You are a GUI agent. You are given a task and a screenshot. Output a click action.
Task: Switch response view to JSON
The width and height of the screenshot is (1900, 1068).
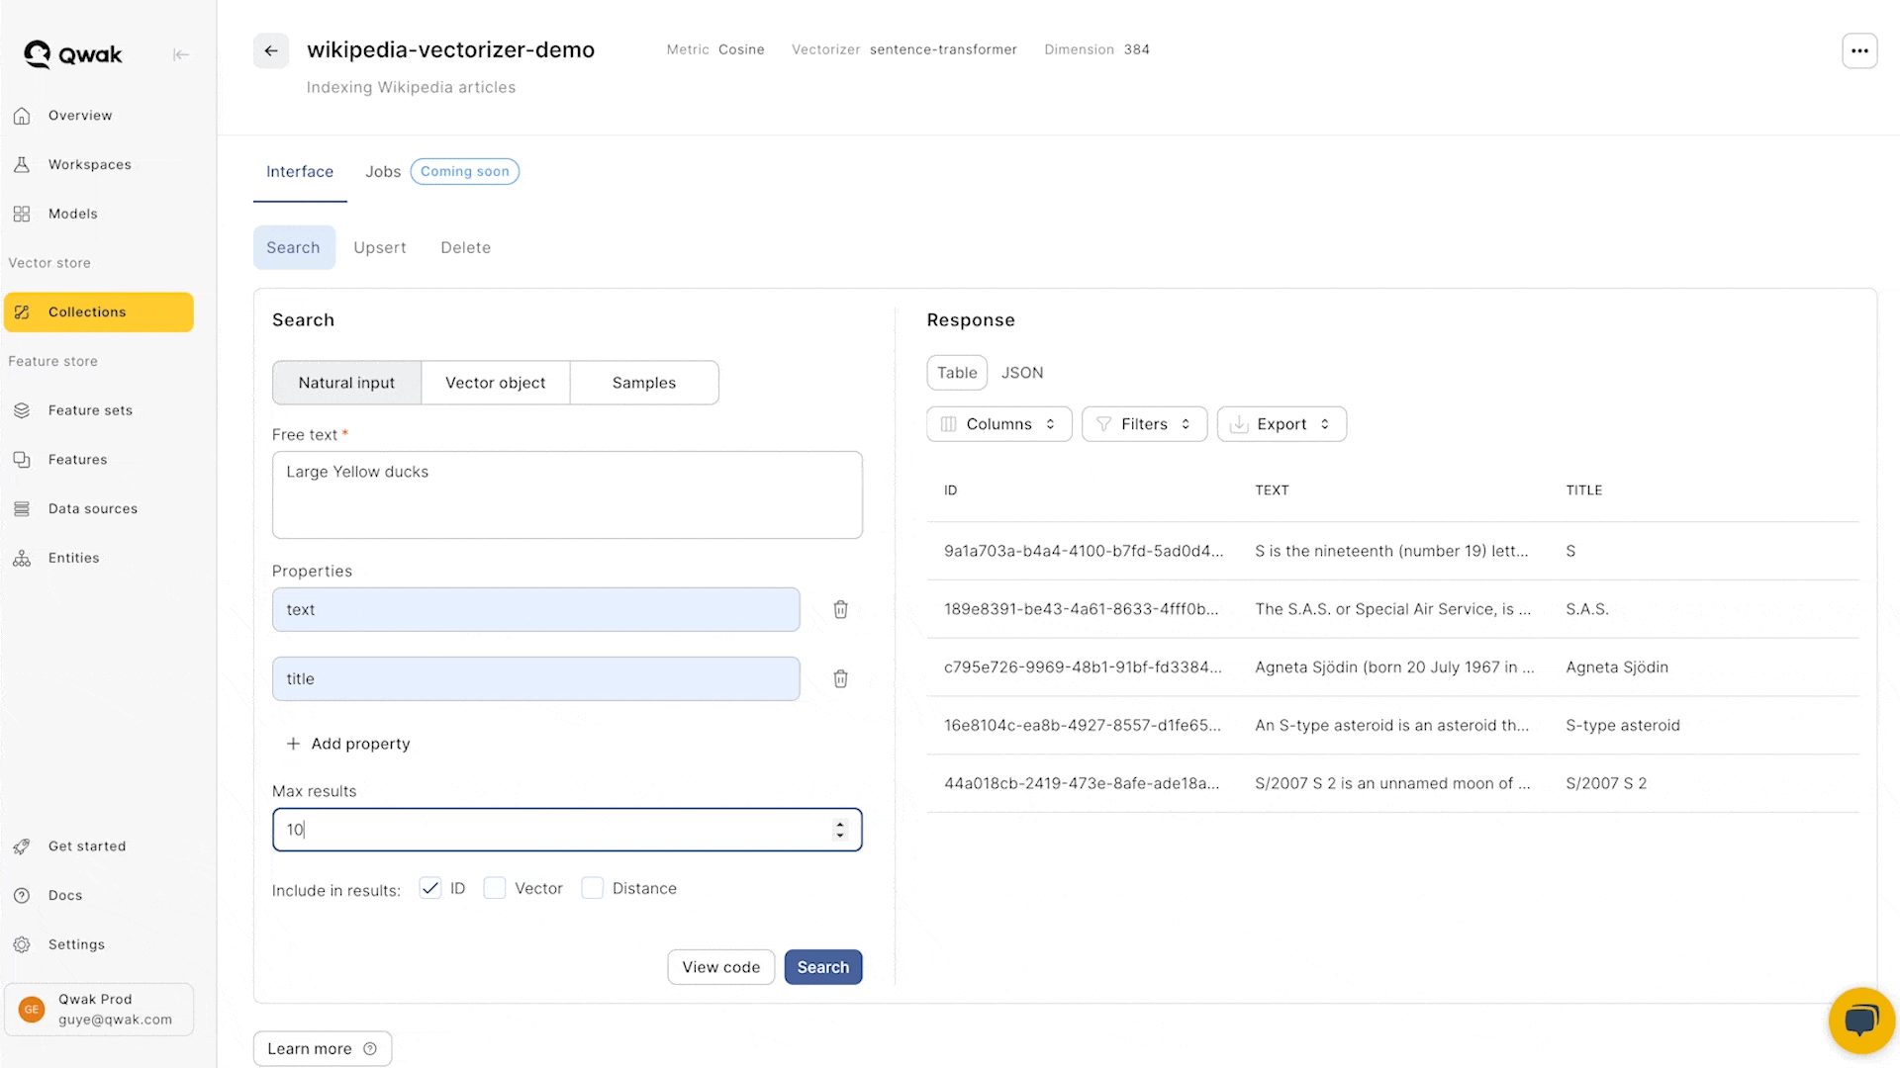(1021, 373)
